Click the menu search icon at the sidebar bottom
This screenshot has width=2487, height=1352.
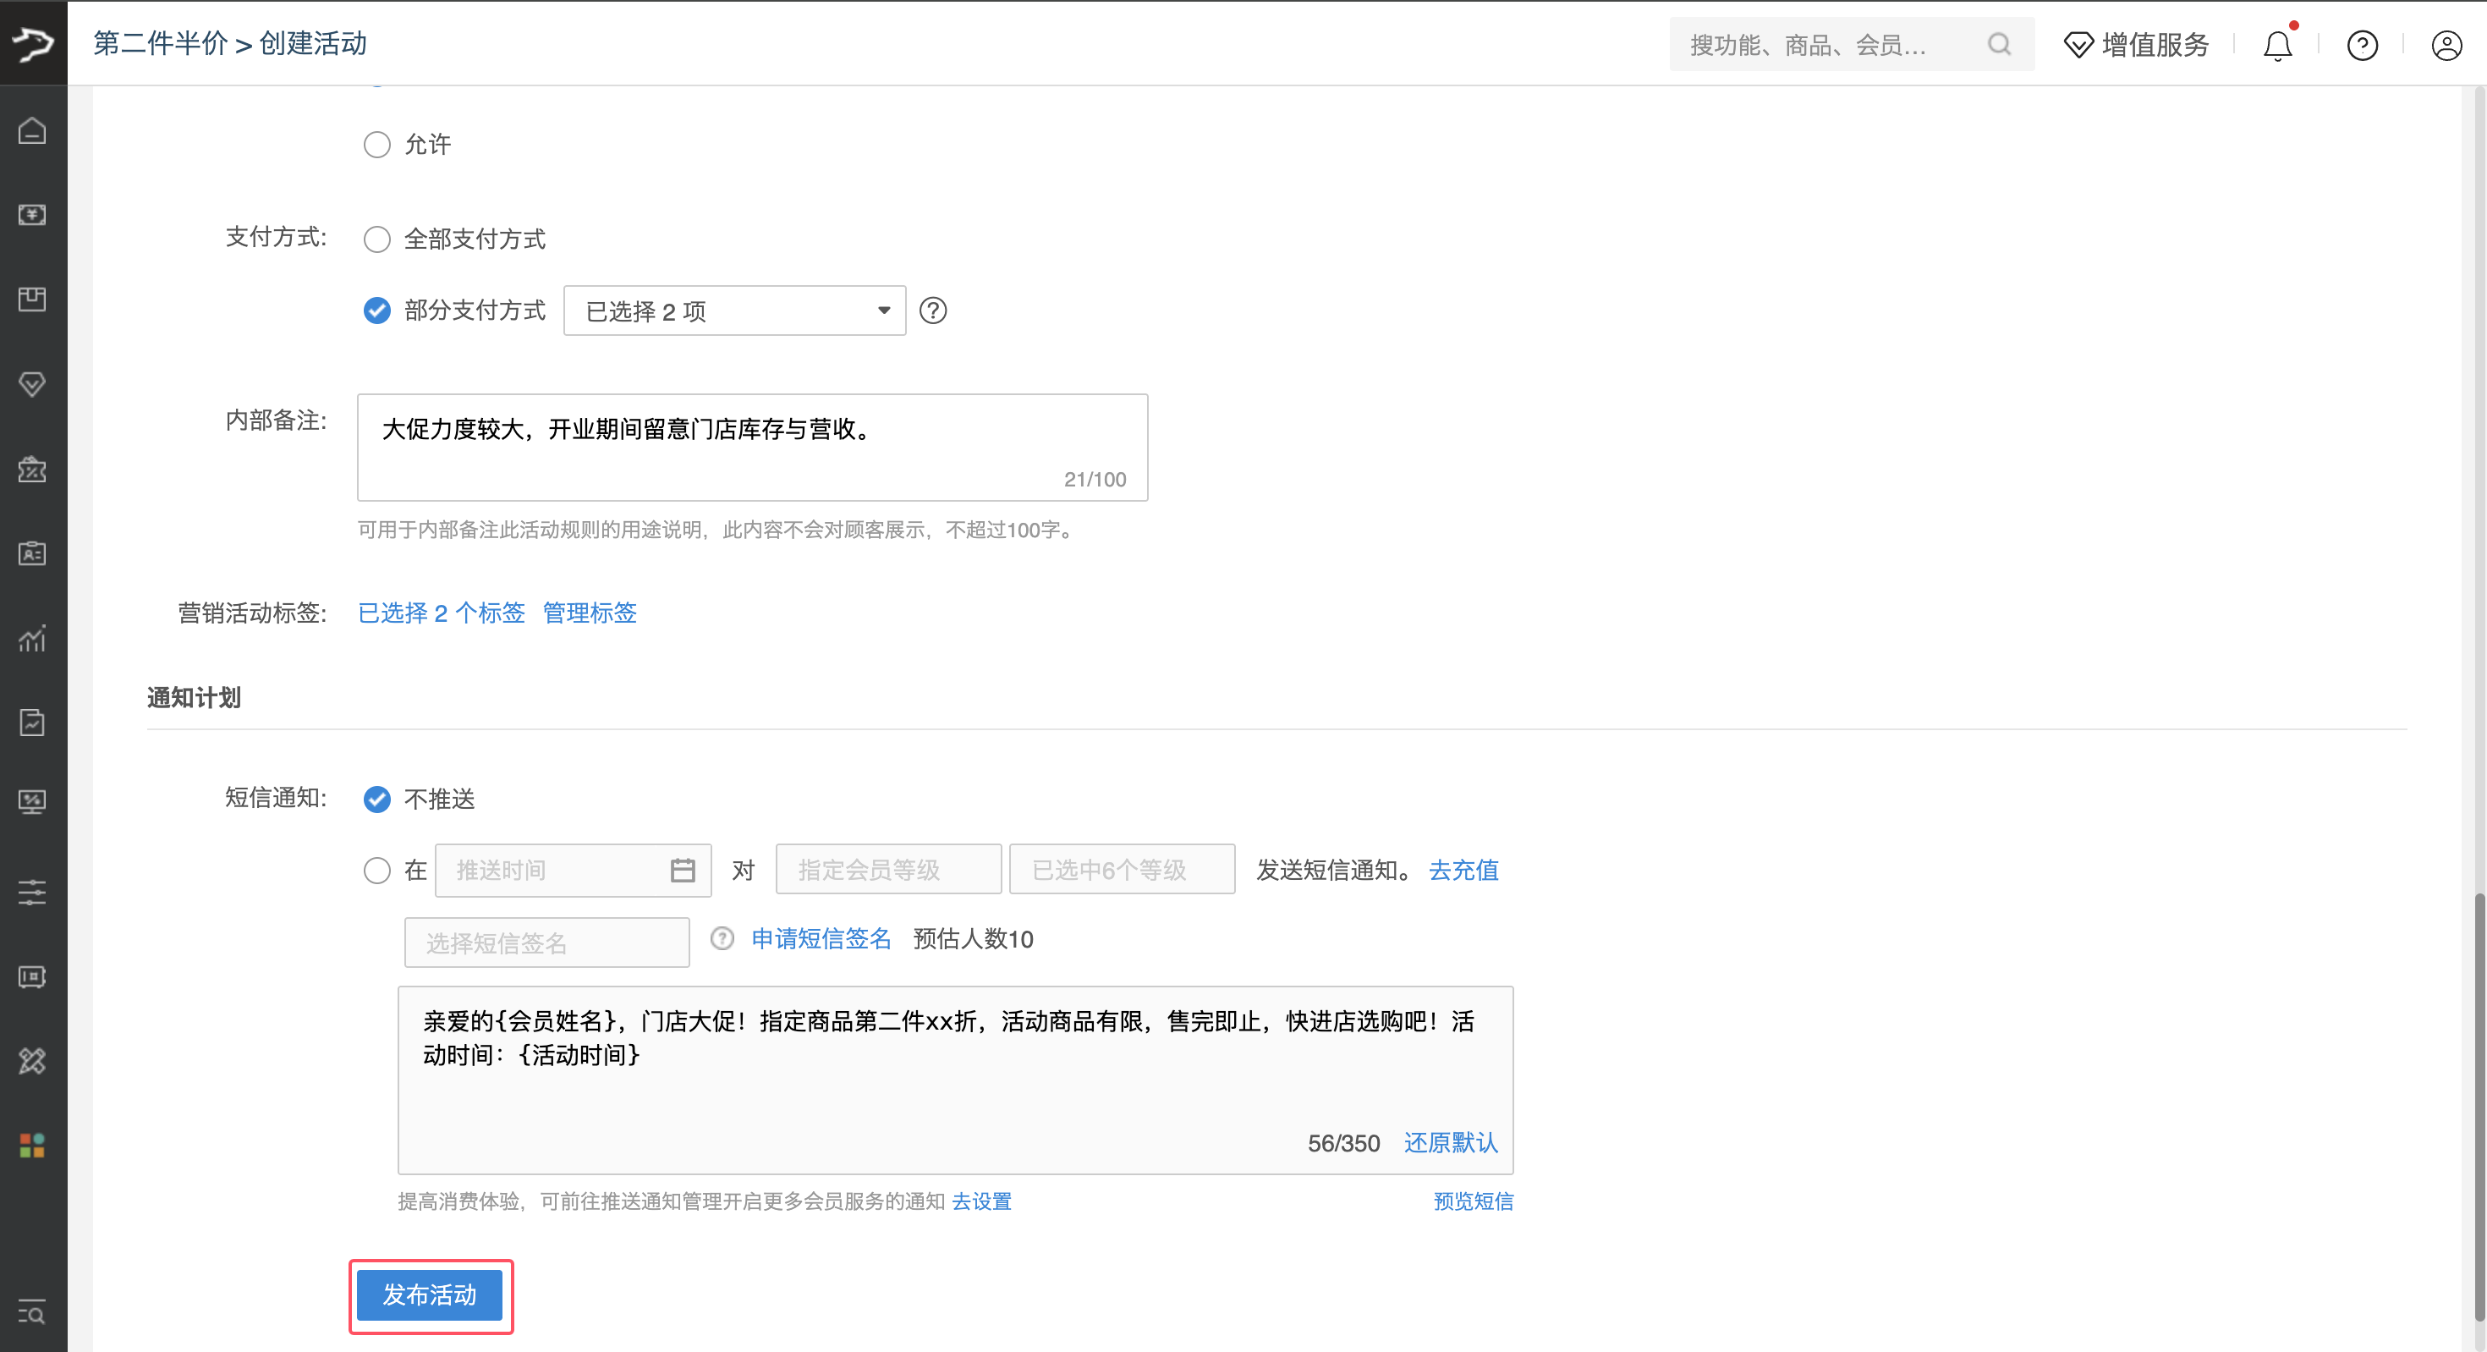coord(33,1312)
